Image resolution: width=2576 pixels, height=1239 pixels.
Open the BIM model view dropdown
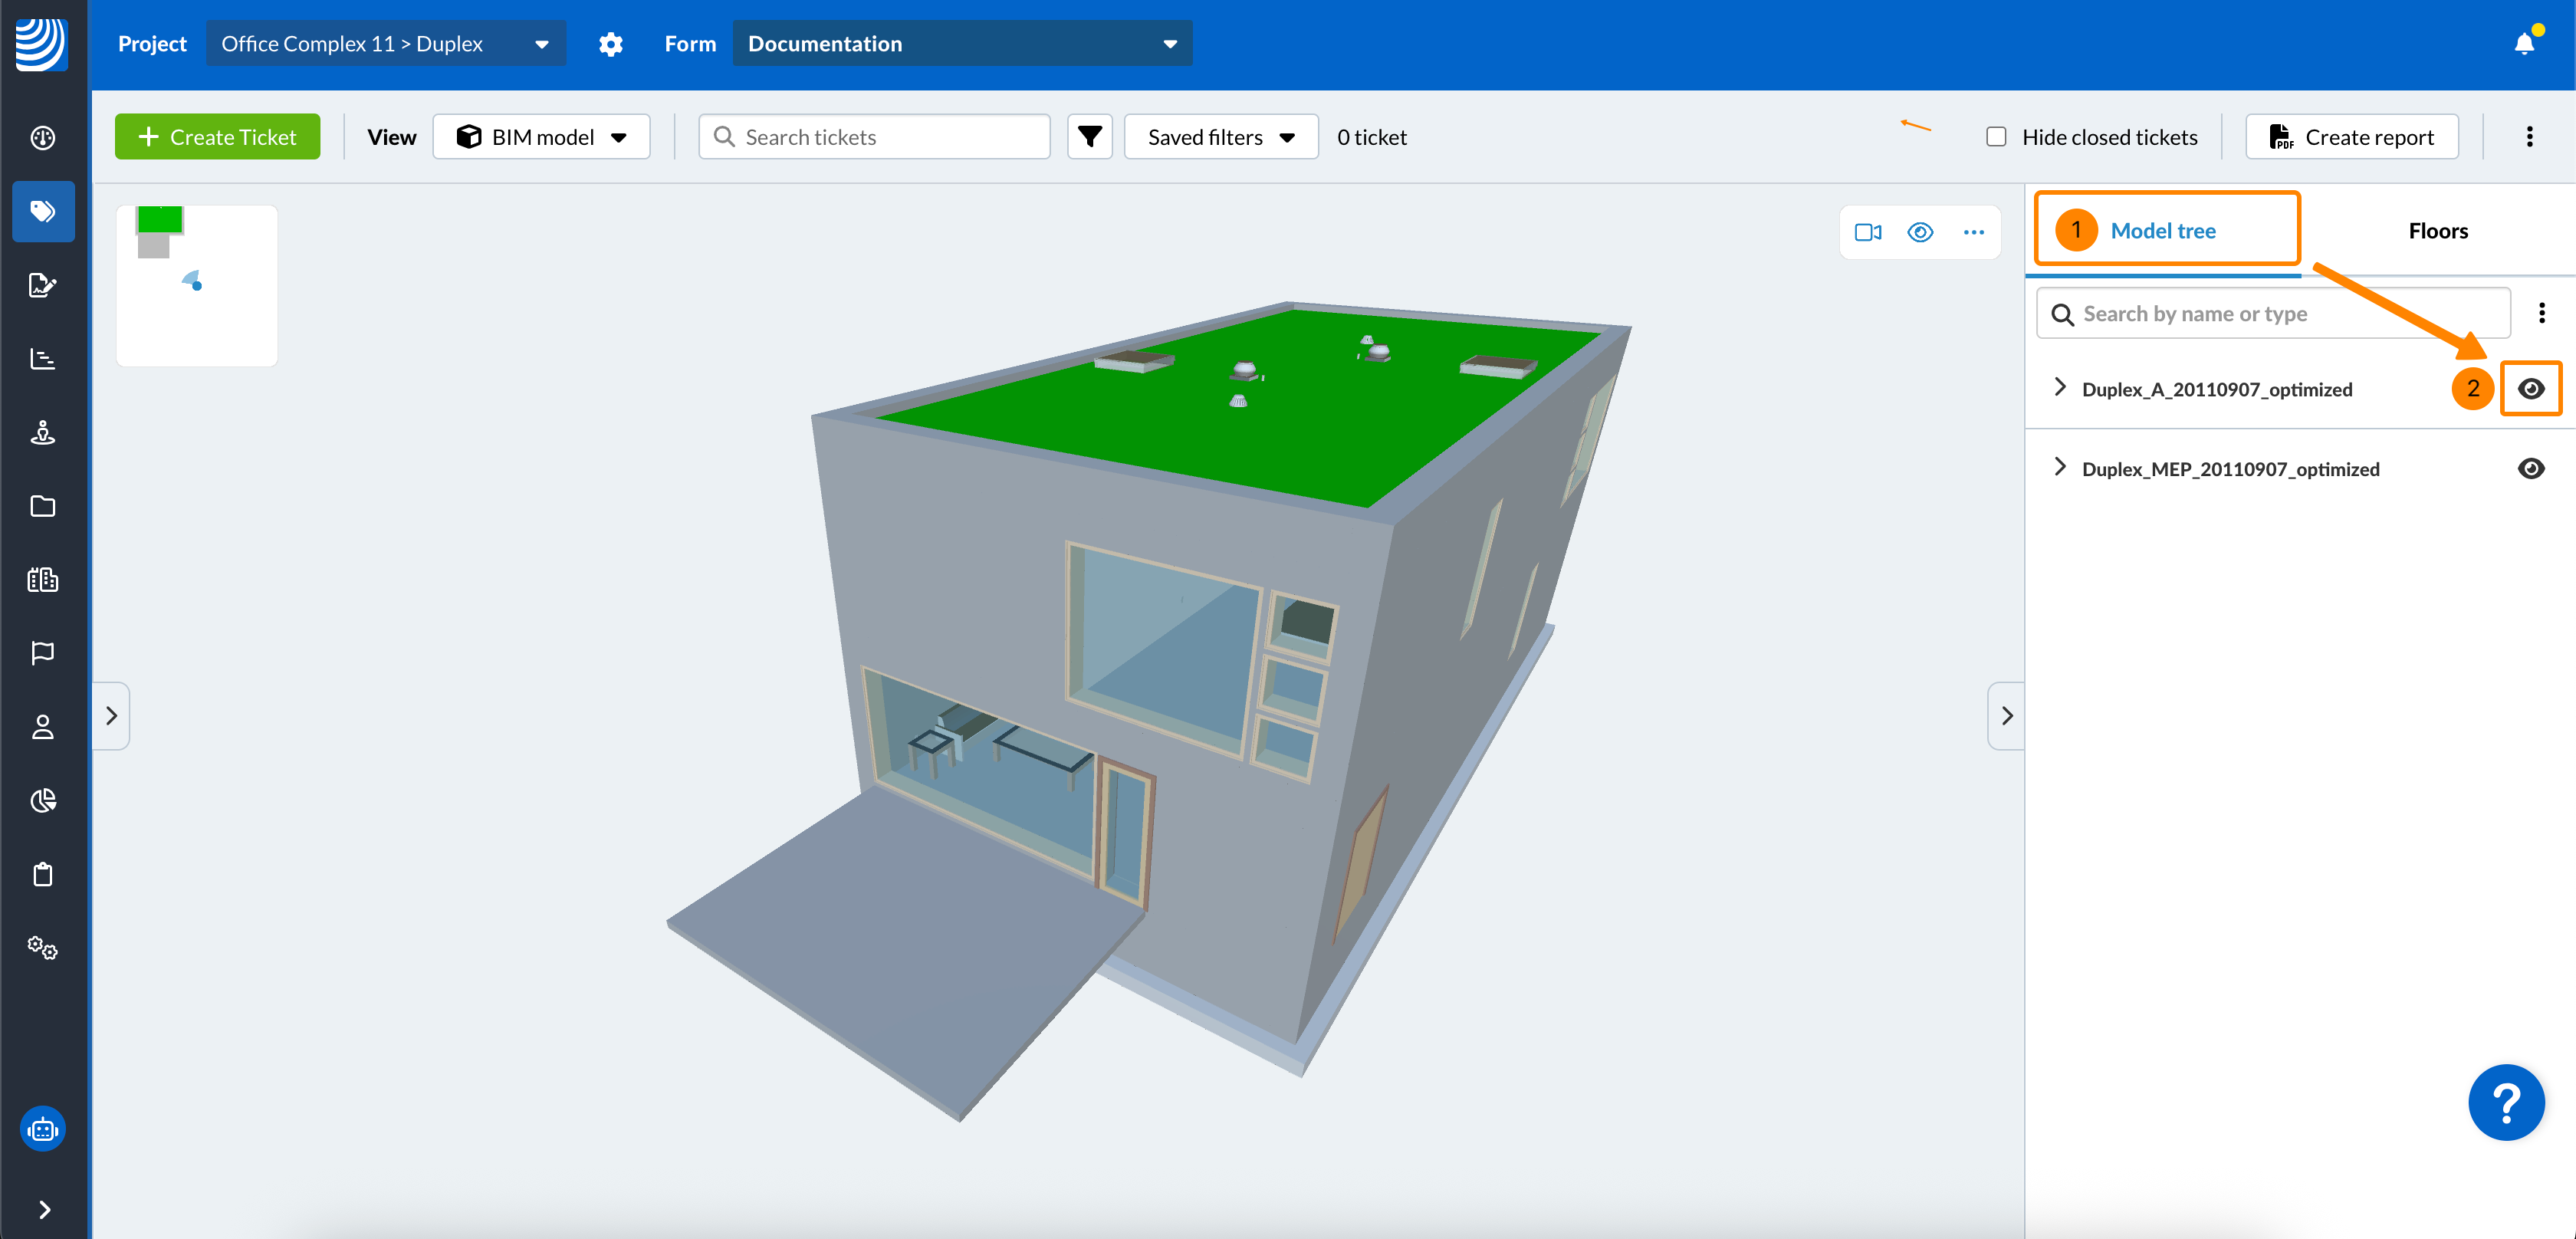click(x=541, y=137)
